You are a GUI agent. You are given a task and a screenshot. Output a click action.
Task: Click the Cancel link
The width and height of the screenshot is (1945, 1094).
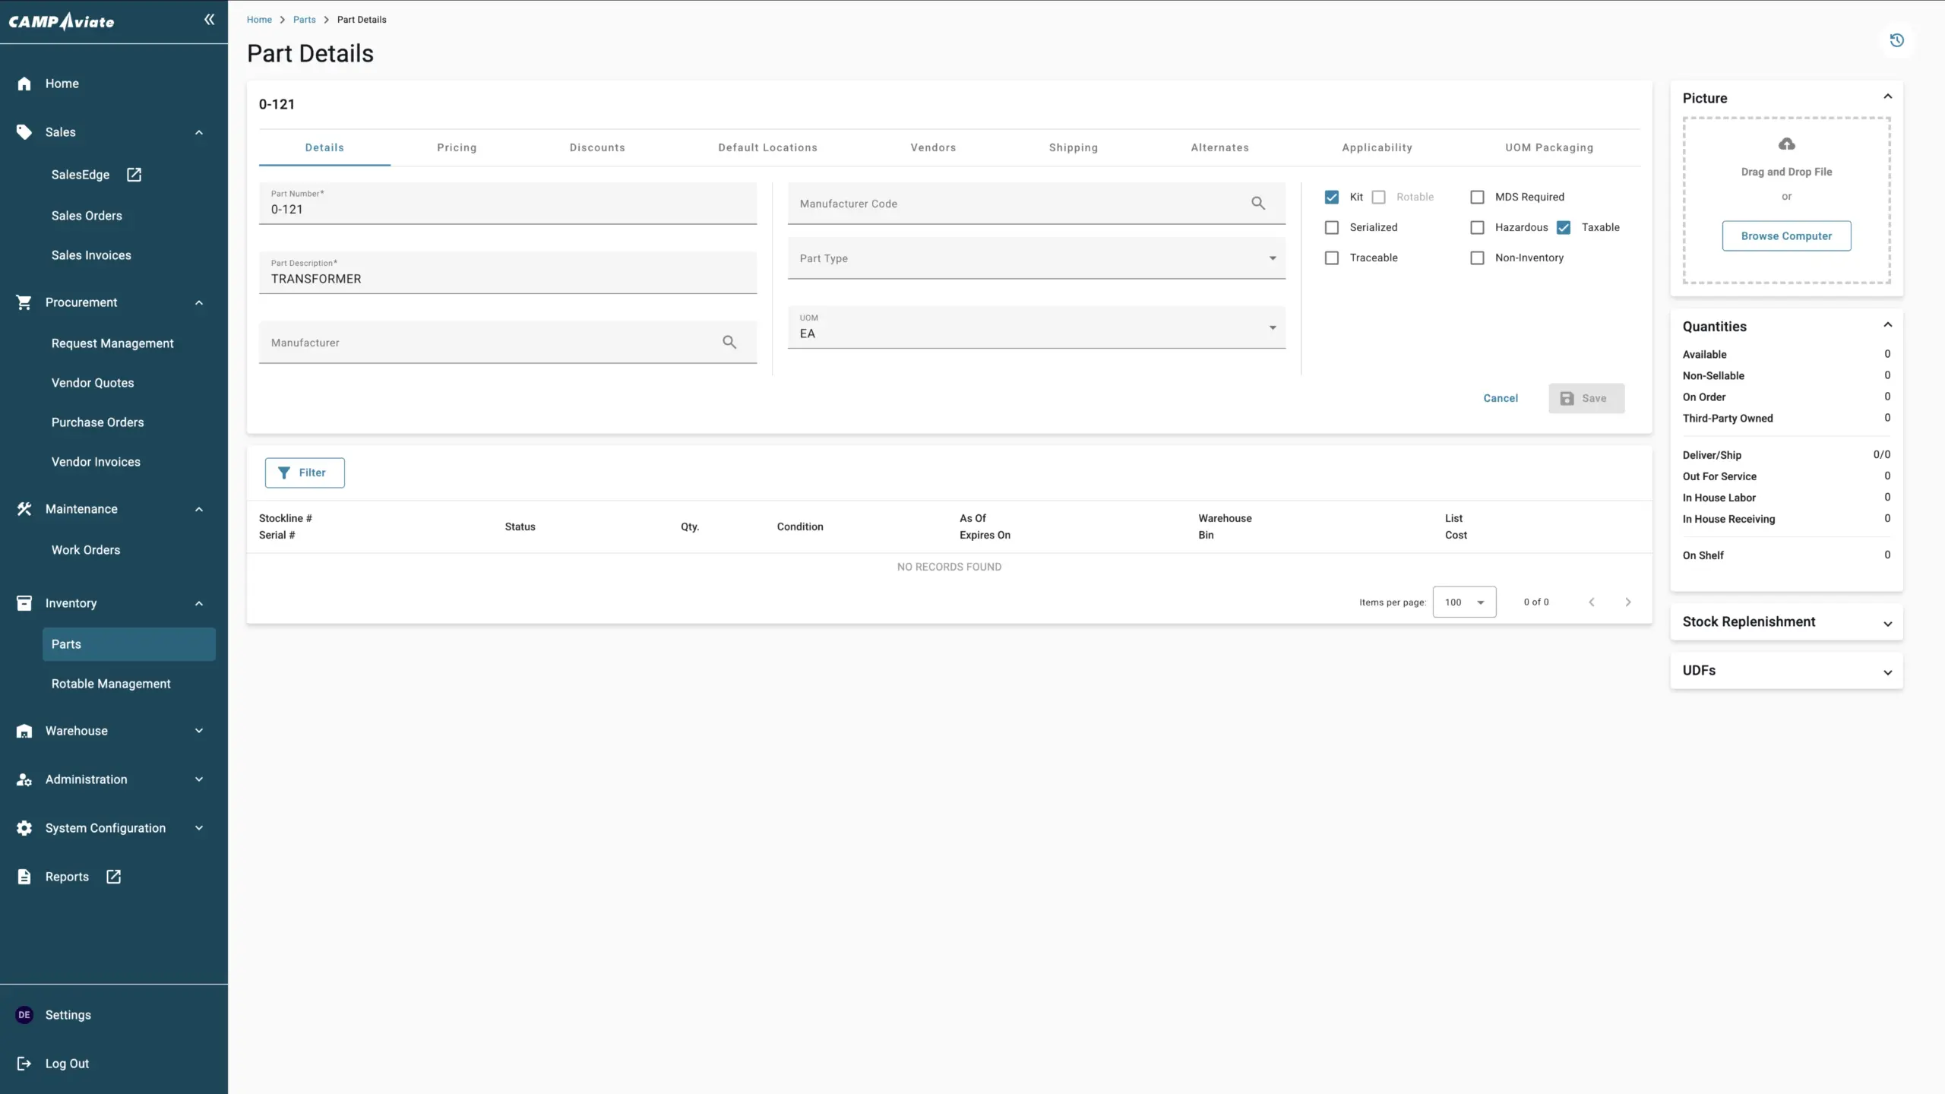pos(1501,398)
